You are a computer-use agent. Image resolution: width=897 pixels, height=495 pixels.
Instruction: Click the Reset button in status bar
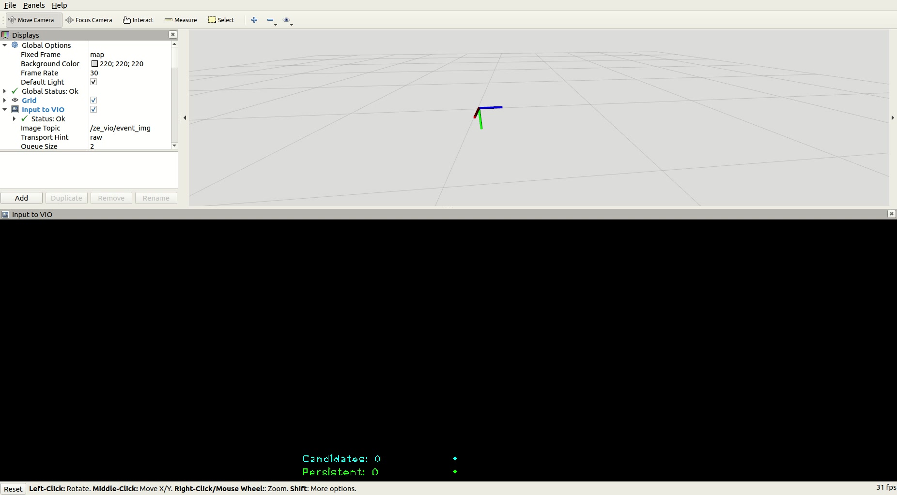pyautogui.click(x=13, y=489)
